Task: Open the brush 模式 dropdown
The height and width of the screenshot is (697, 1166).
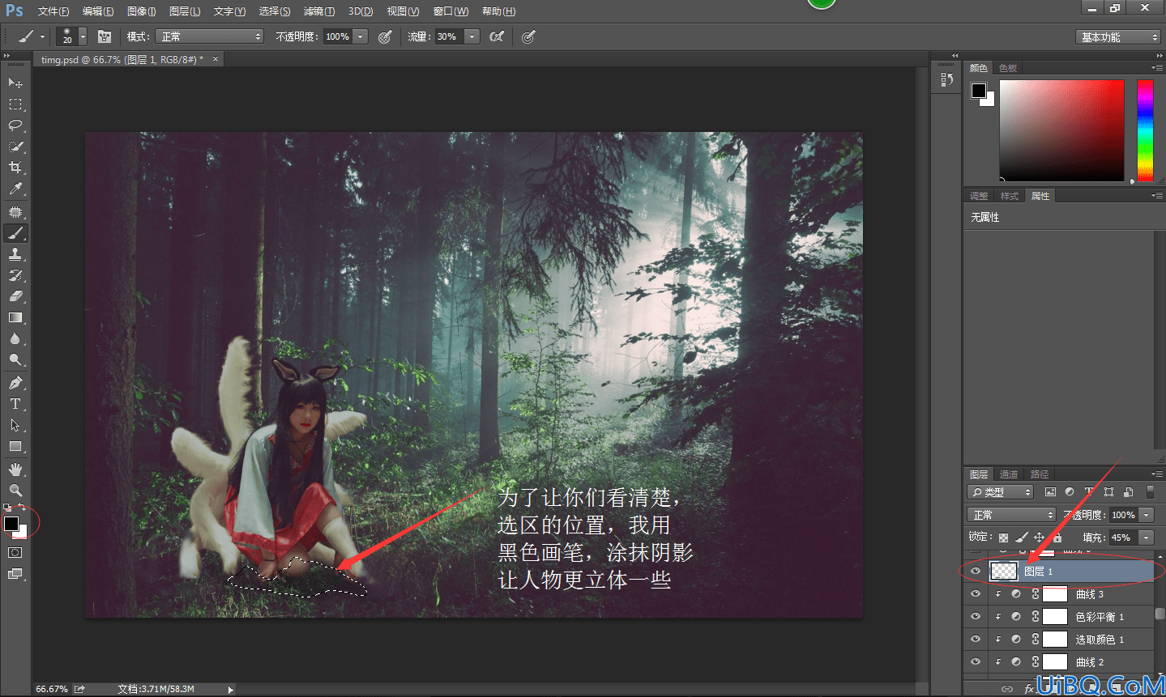Action: [x=210, y=36]
